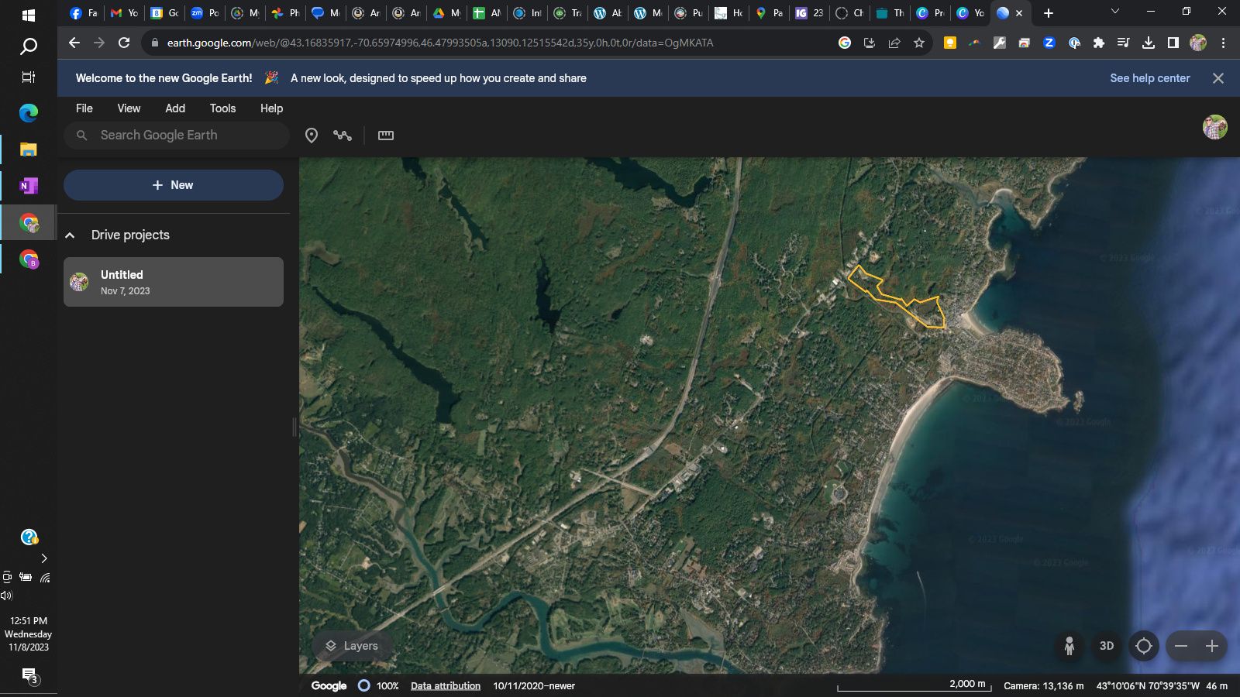Fly to my location with crosshair button
This screenshot has height=697, width=1240.
pyautogui.click(x=1144, y=646)
